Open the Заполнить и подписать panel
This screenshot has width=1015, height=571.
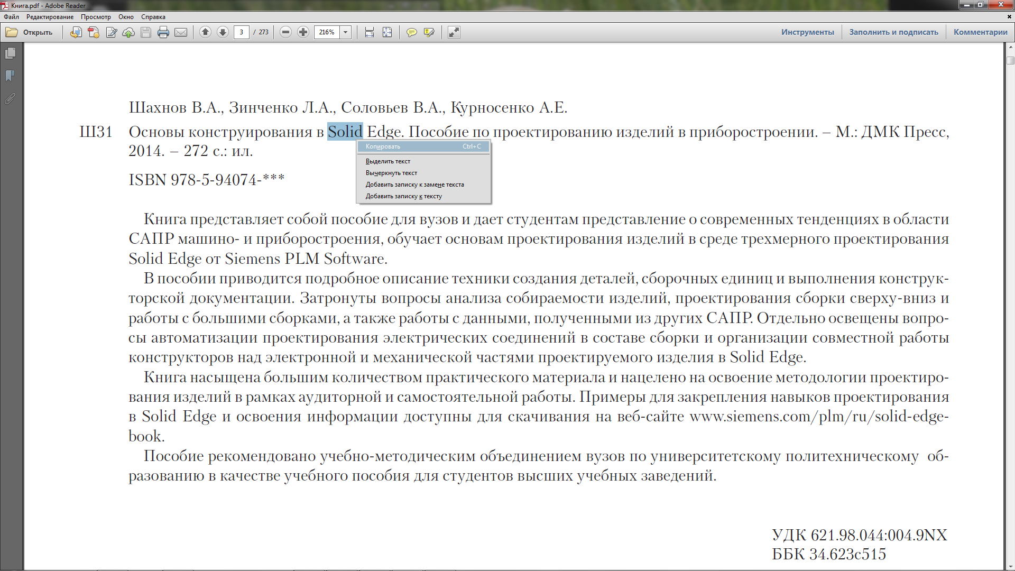894,32
